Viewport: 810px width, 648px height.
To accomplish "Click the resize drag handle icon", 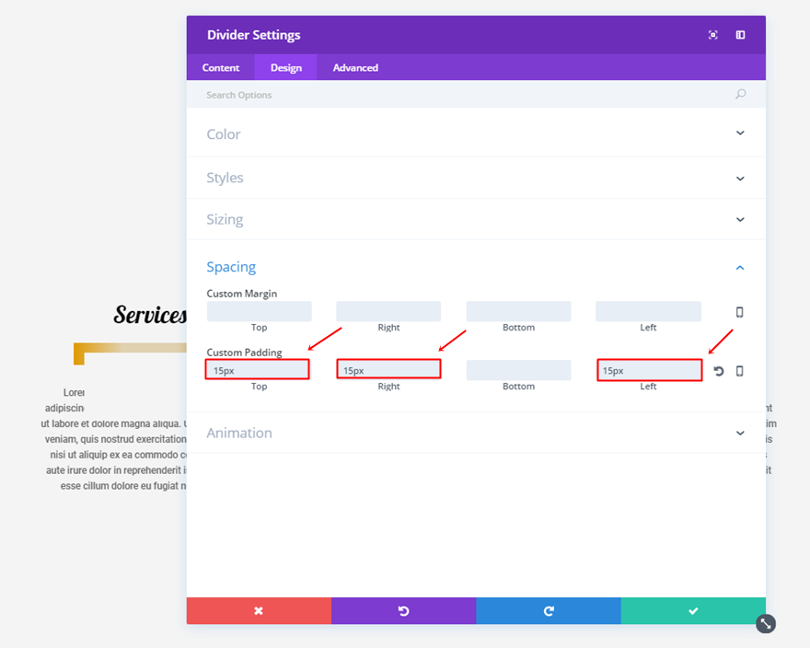I will pos(766,624).
